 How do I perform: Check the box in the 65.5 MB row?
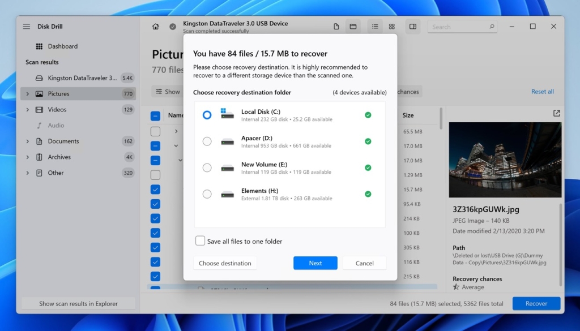pos(155,131)
